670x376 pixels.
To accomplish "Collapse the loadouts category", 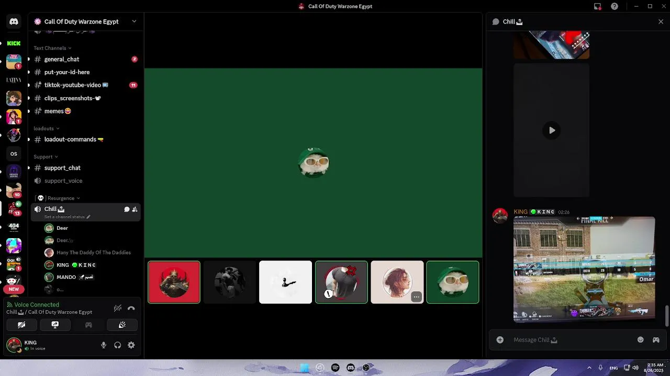I will click(x=46, y=128).
